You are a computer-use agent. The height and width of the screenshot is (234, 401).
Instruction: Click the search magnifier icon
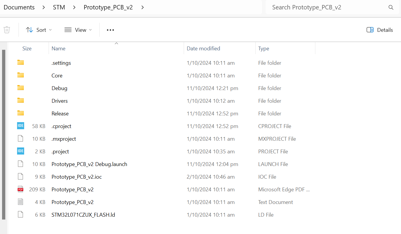pyautogui.click(x=391, y=7)
